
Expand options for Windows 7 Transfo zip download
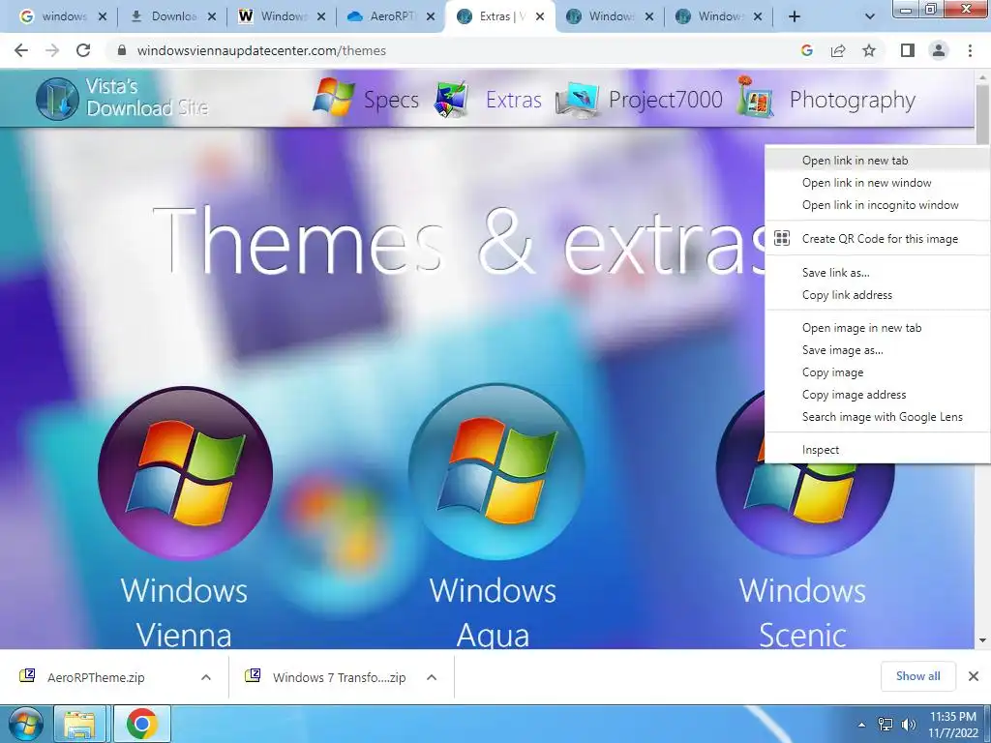pos(432,677)
